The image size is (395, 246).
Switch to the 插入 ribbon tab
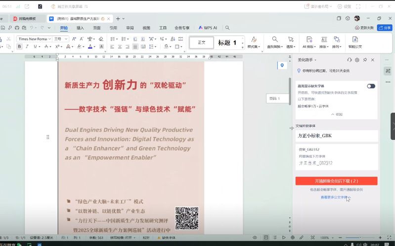(x=80, y=28)
